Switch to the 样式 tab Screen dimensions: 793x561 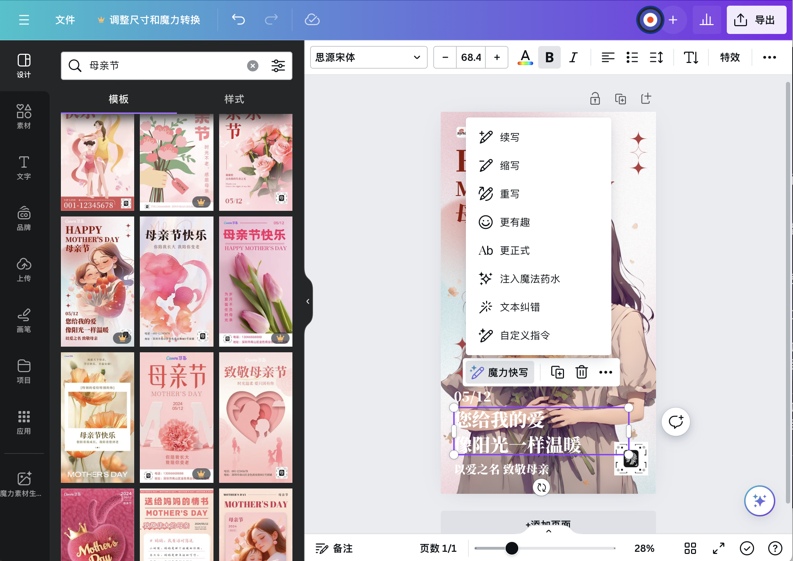(x=234, y=99)
